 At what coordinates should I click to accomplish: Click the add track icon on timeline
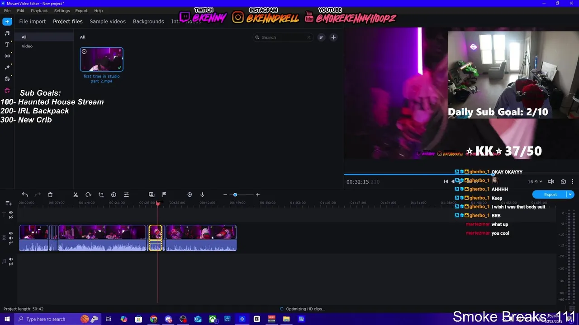tap(8, 204)
